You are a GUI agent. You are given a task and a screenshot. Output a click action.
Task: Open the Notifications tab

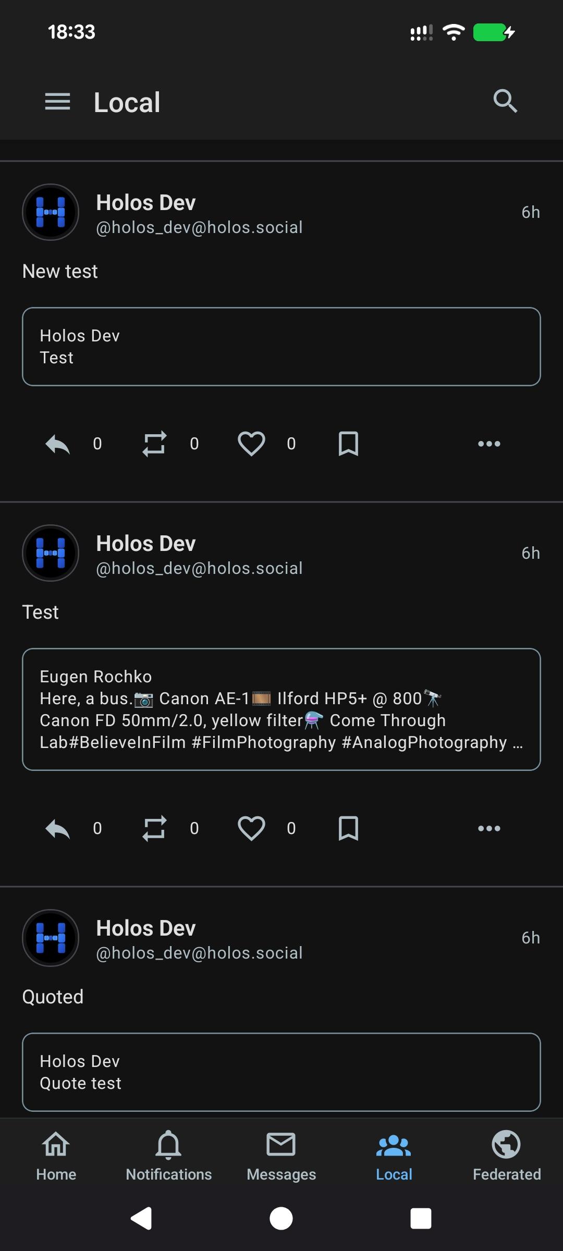point(169,1155)
